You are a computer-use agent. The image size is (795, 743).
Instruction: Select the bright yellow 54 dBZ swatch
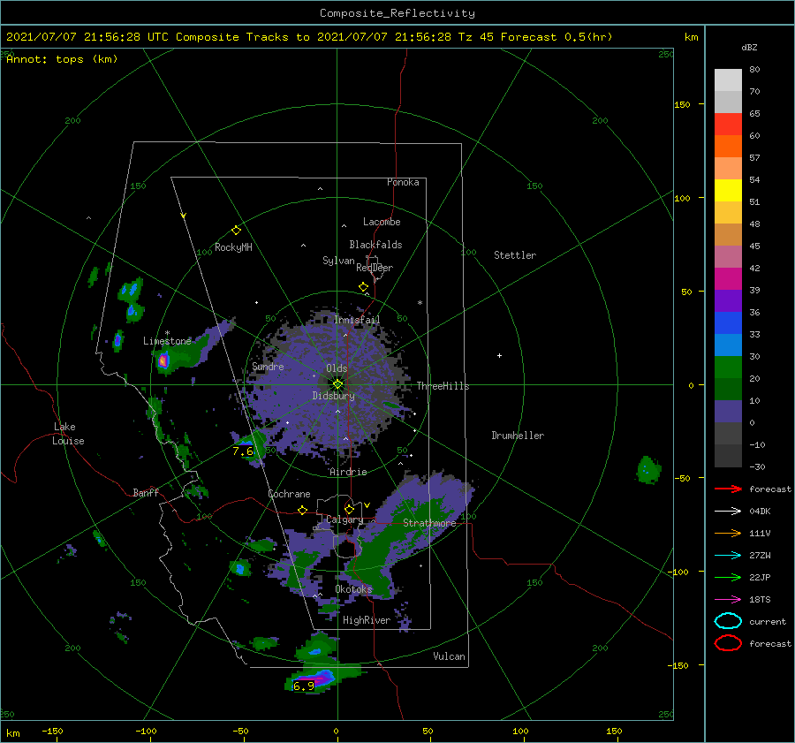(x=728, y=190)
